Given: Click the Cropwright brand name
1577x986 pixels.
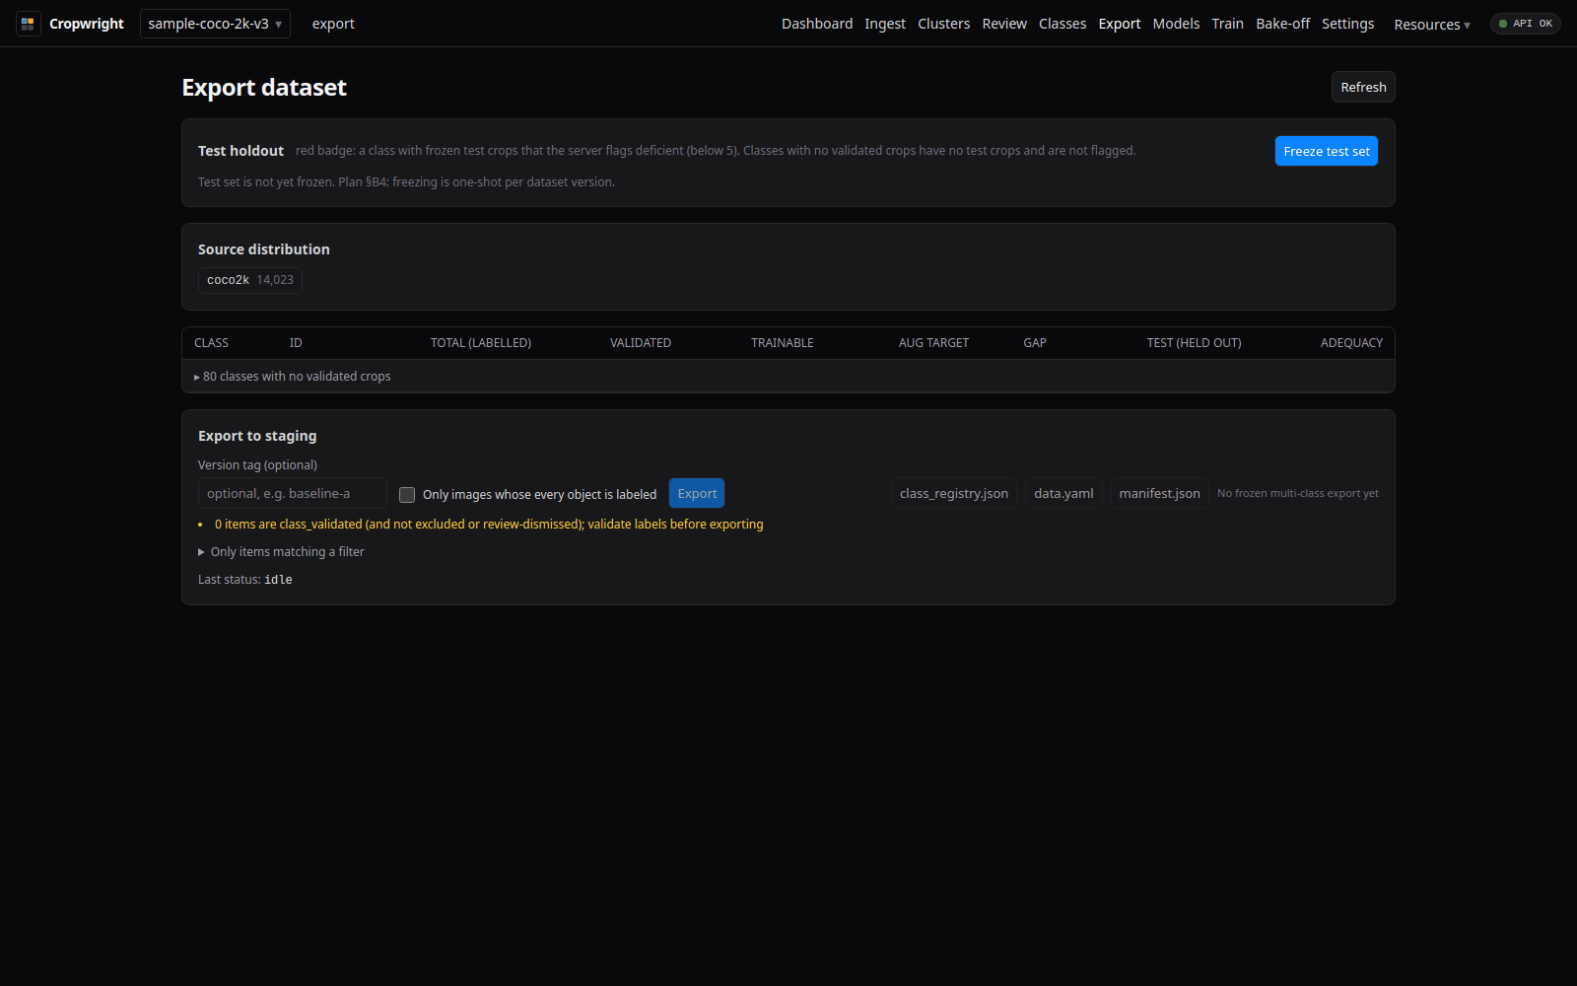Looking at the screenshot, I should click(87, 24).
